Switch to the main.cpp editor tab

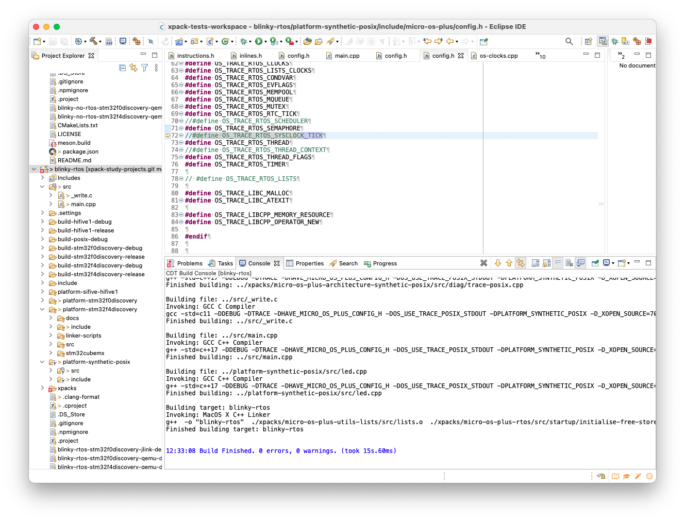coord(346,56)
